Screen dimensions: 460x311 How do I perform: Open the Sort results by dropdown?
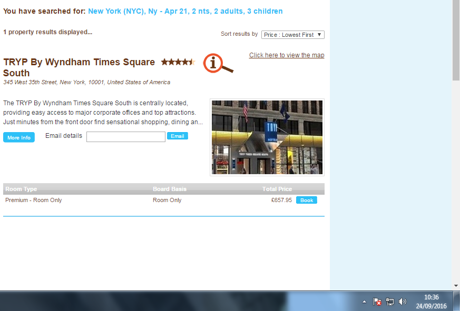pyautogui.click(x=293, y=35)
